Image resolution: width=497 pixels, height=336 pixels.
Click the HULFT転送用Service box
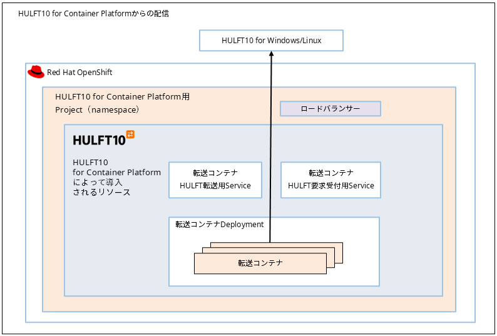(x=215, y=180)
